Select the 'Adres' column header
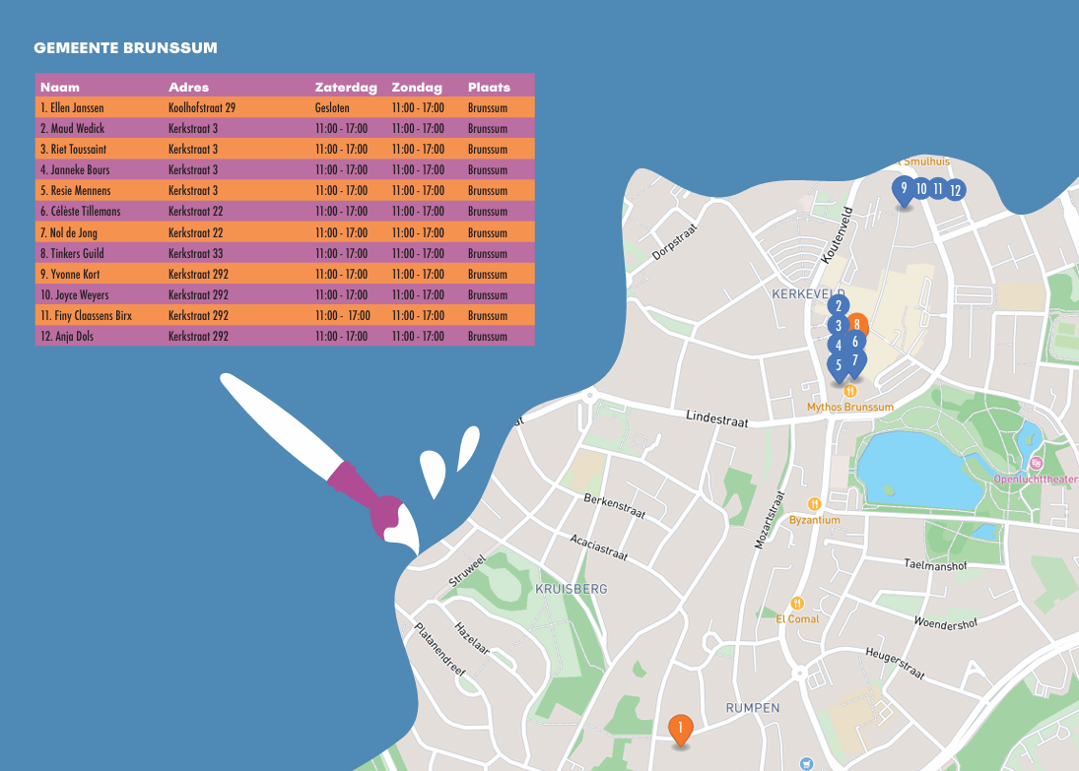 click(x=188, y=88)
